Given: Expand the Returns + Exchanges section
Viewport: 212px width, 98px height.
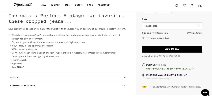Looking at the screenshot, I should point(67,86).
